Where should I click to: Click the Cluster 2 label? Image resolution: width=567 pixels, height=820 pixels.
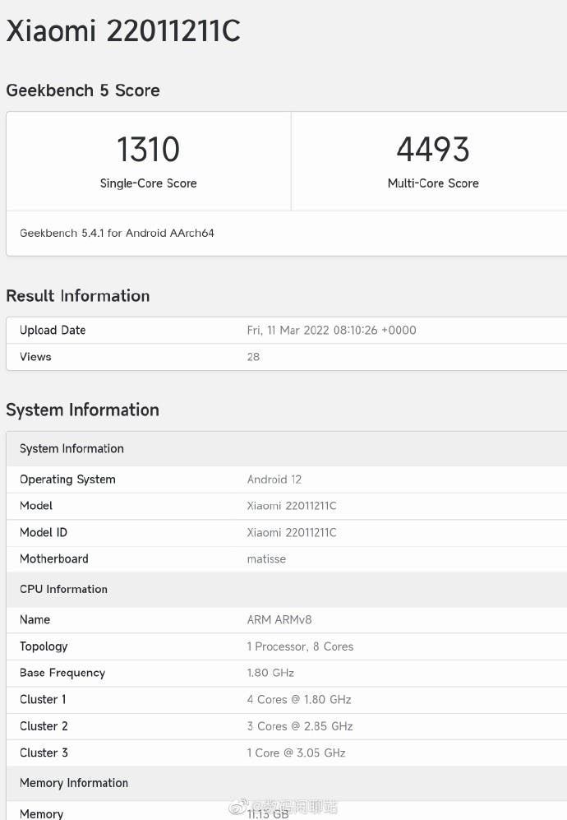click(44, 726)
